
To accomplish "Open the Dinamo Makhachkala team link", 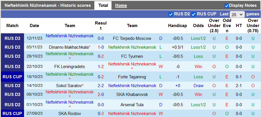I will [69, 47].
